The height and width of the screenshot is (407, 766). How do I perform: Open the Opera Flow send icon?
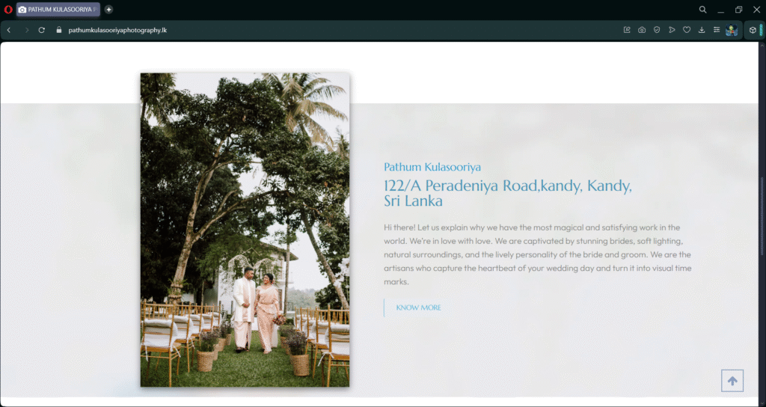pos(672,30)
